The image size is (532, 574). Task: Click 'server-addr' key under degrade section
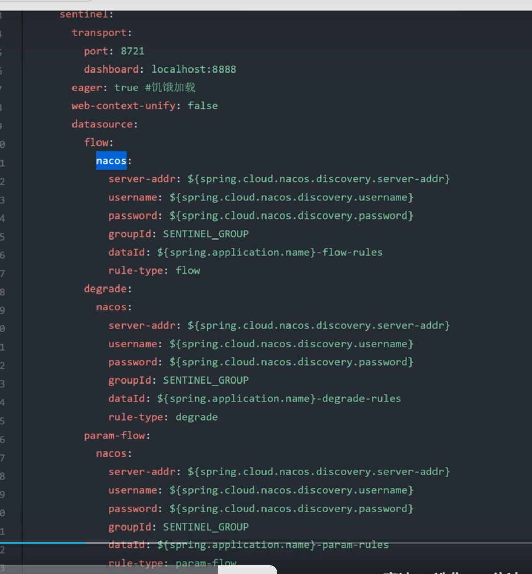coord(142,325)
